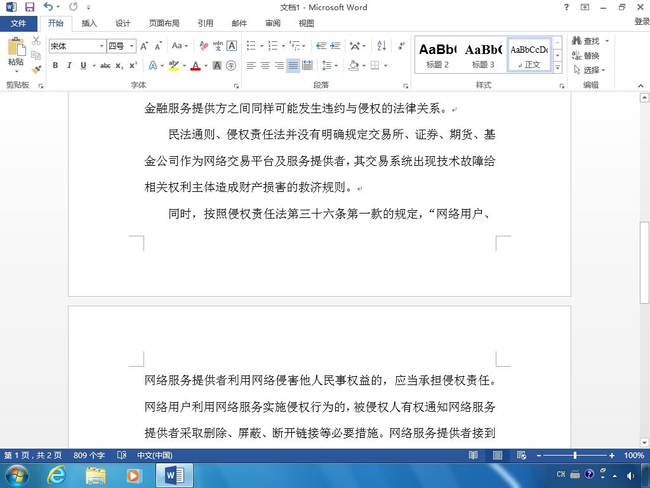The width and height of the screenshot is (650, 488).
Task: Switch to the 引用 (References) tab
Action: point(205,24)
